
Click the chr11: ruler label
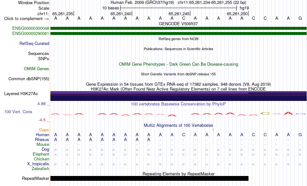43,14
